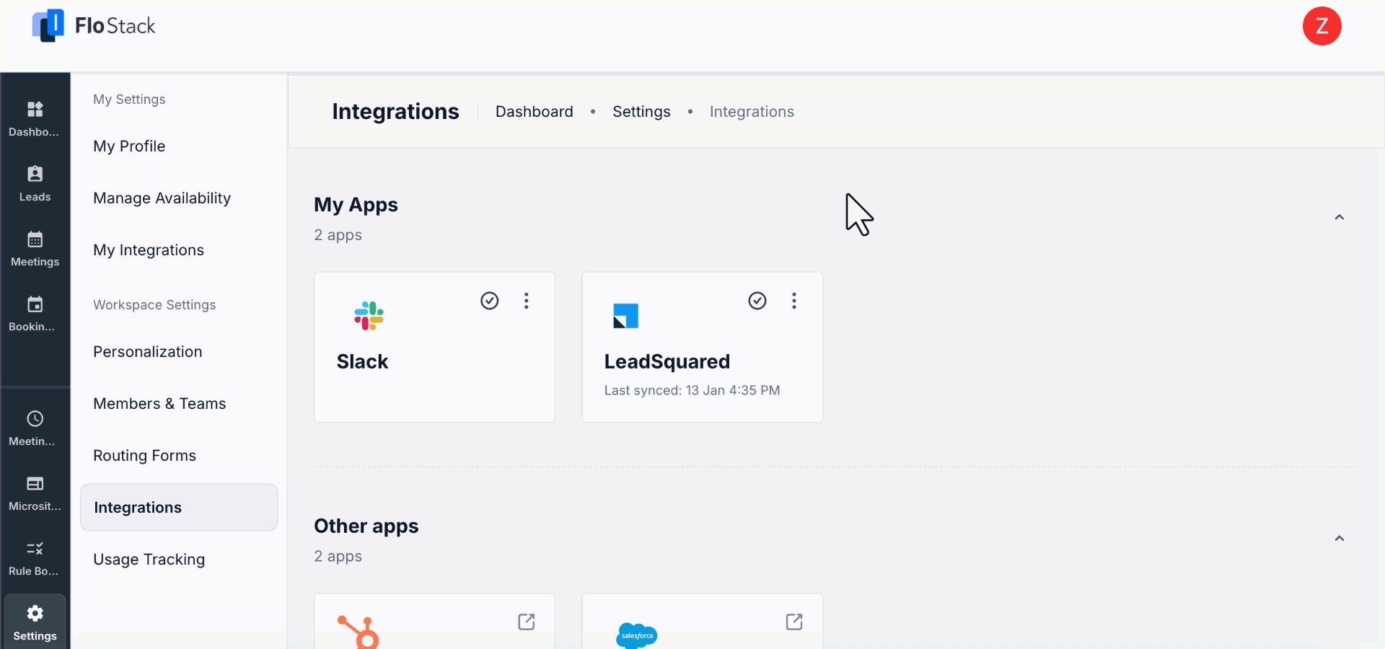The image size is (1385, 649).
Task: Select the Settings gear in the sidebar
Action: coord(35,622)
